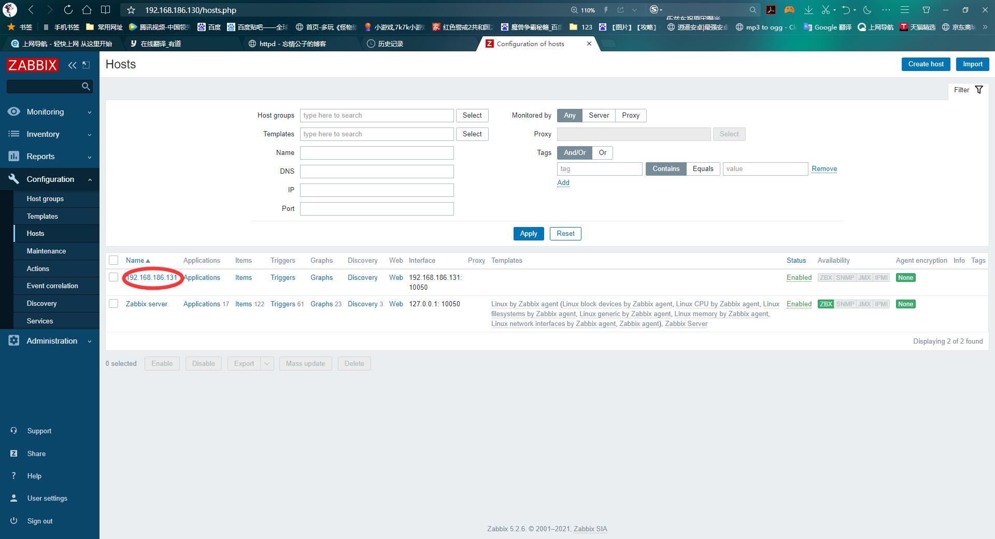The width and height of the screenshot is (995, 539).
Task: Sort hosts by Name column header
Action: click(x=138, y=260)
